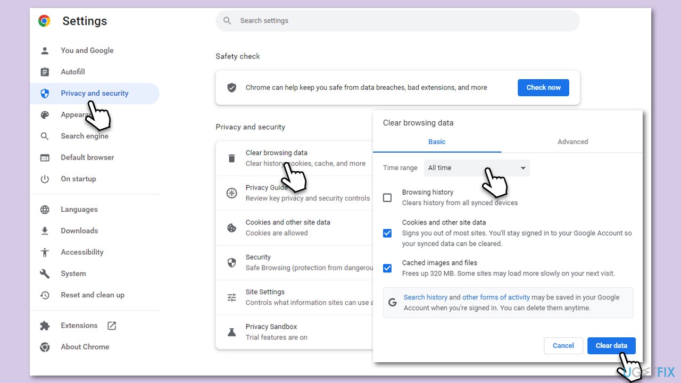681x383 pixels.
Task: Click the Privacy and security shield icon
Action: pos(45,94)
